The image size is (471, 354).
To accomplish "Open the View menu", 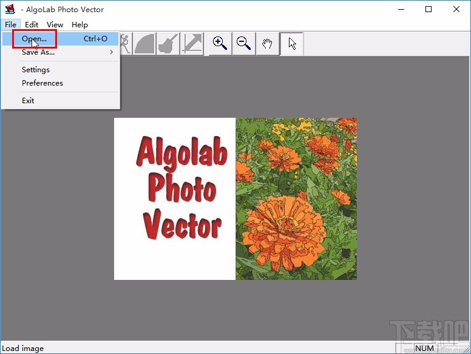I will coord(55,25).
